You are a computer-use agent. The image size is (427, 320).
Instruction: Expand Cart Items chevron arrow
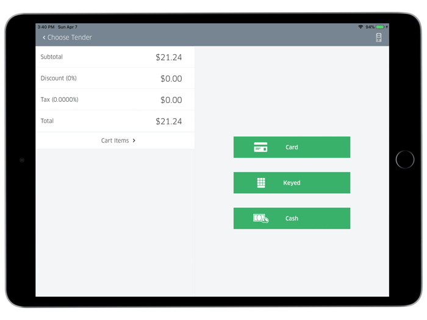tap(134, 140)
